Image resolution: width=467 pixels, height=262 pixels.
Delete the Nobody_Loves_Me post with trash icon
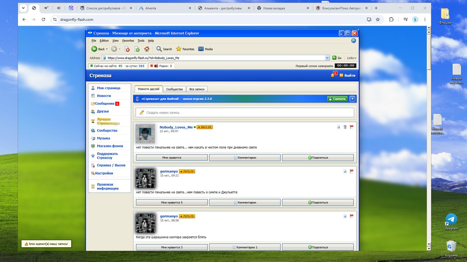pos(345,127)
